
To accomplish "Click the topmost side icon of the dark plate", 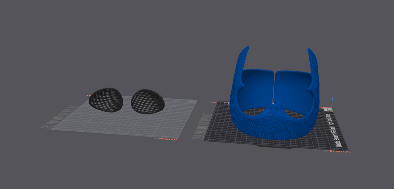I will 207,116.
